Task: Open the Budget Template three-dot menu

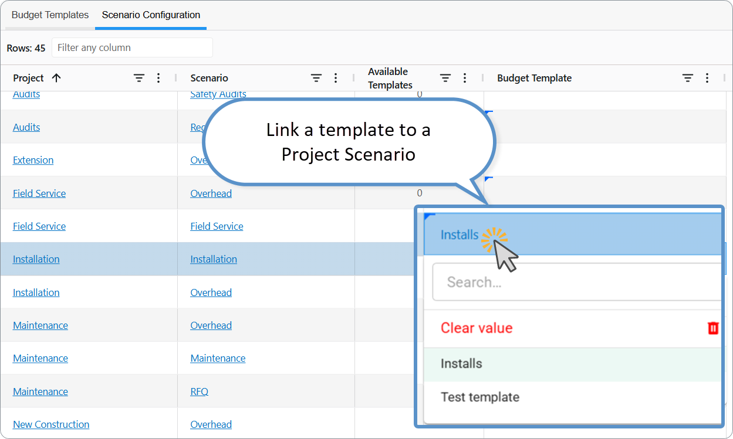Action: 707,78
